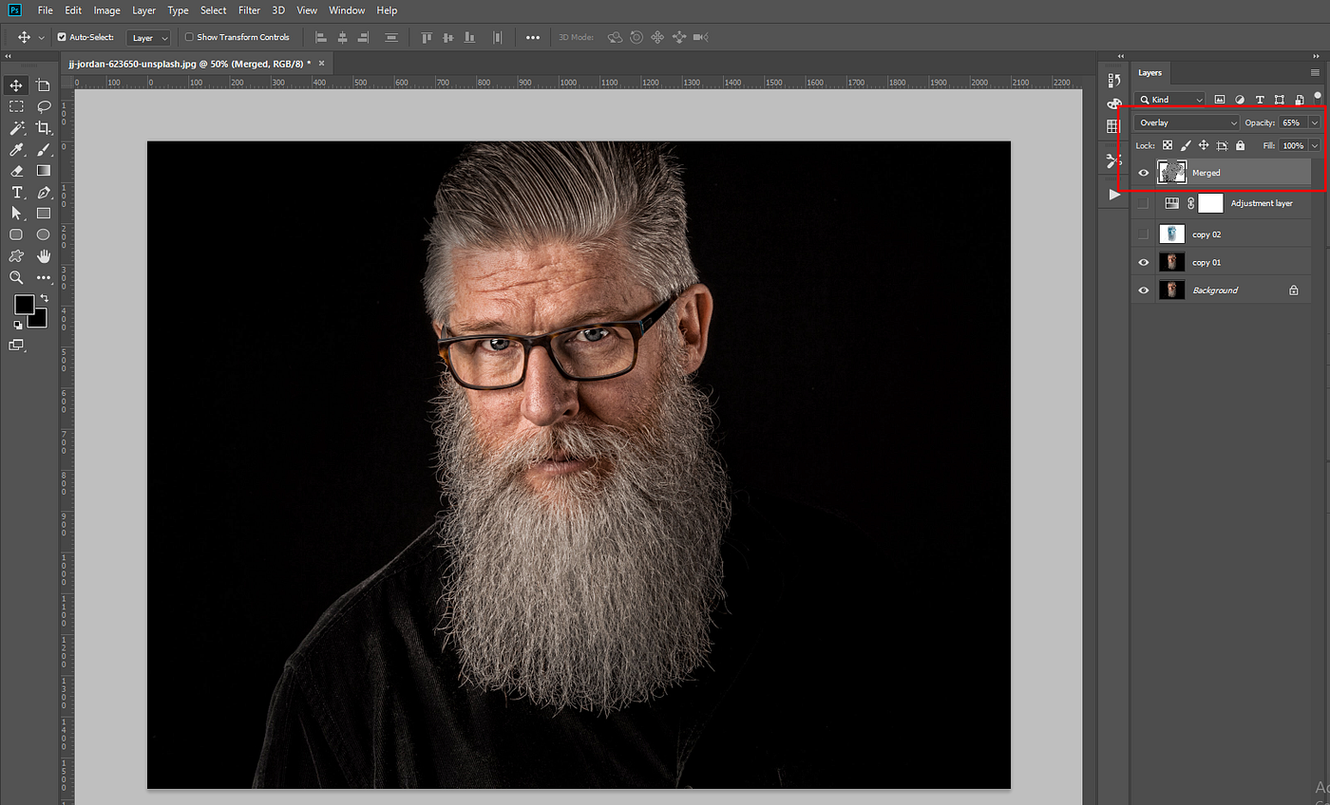
Task: Select the Rectangular Marquee tool
Action: [x=16, y=106]
